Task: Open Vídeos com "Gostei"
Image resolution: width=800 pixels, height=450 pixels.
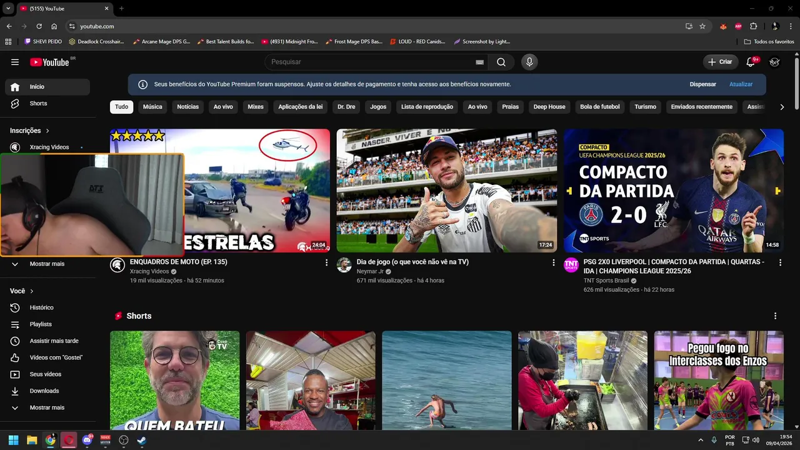Action: pyautogui.click(x=47, y=357)
